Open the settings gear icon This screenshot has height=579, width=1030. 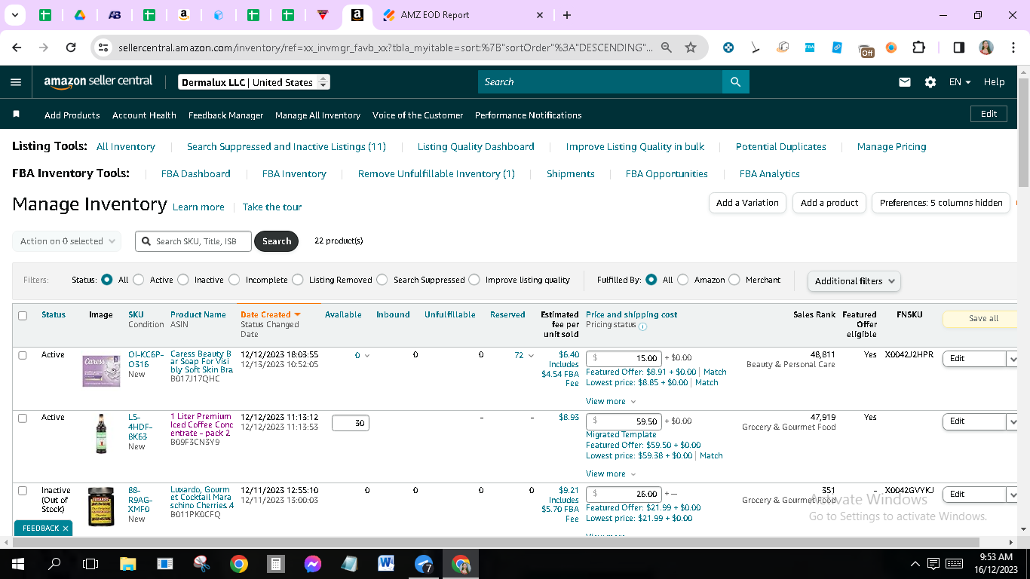[930, 82]
